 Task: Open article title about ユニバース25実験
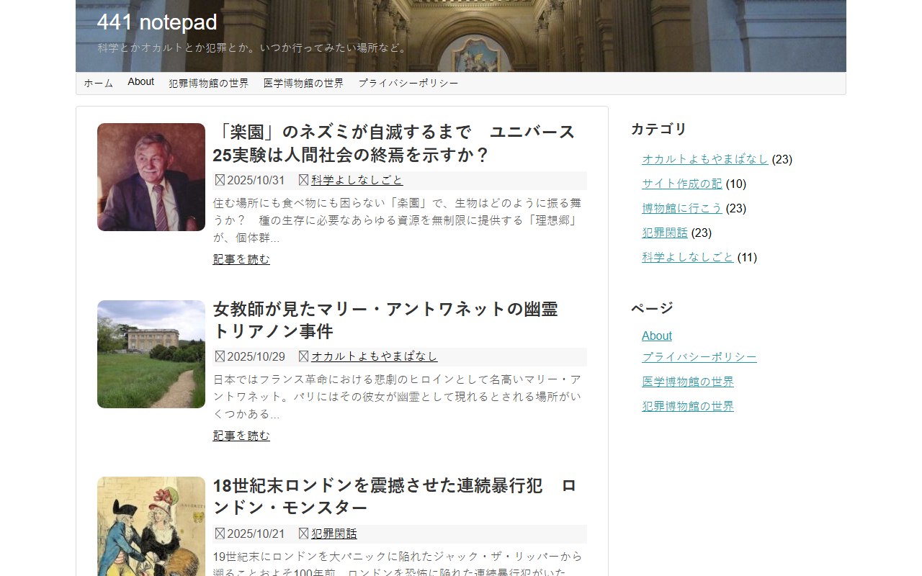(x=394, y=143)
